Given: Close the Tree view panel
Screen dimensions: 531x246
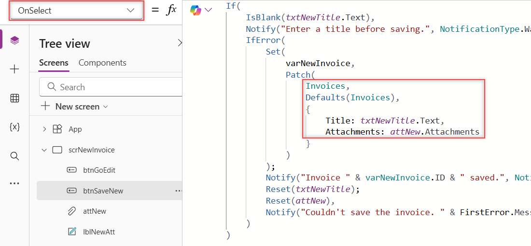Looking at the screenshot, I should [180, 43].
